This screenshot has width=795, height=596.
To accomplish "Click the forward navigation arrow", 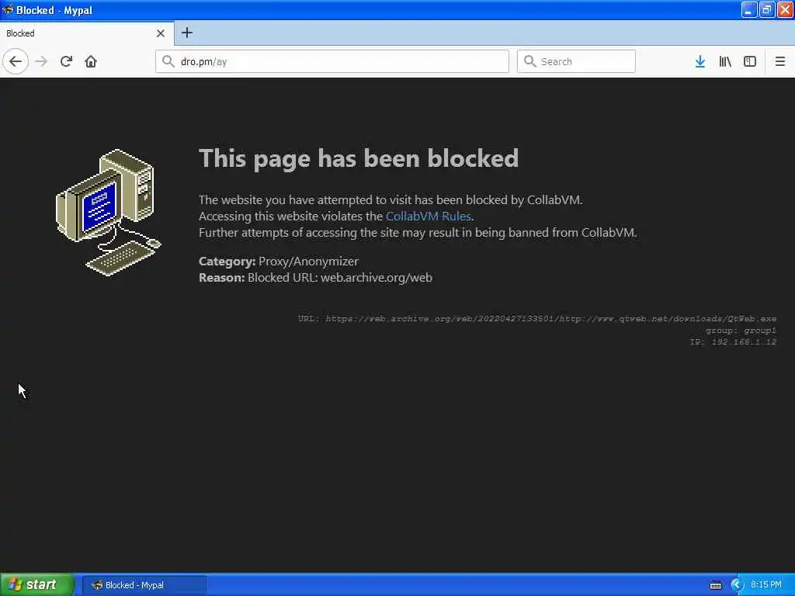I will 42,61.
